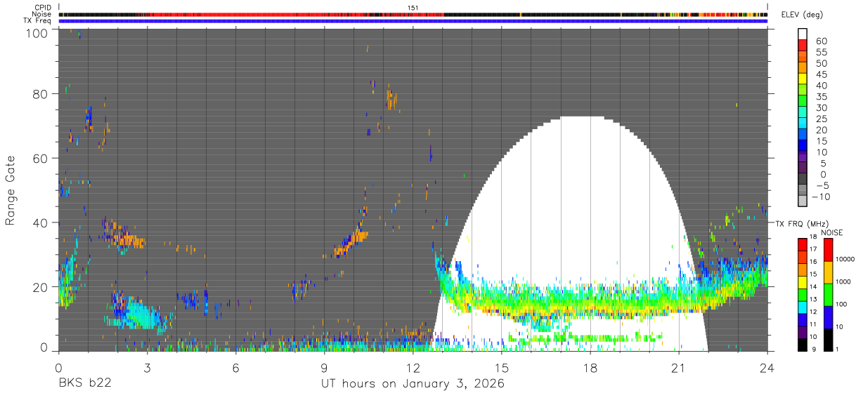Click the red 55–60 degree elevation swatch
Viewport: 863px width, 398px height.
(x=803, y=46)
